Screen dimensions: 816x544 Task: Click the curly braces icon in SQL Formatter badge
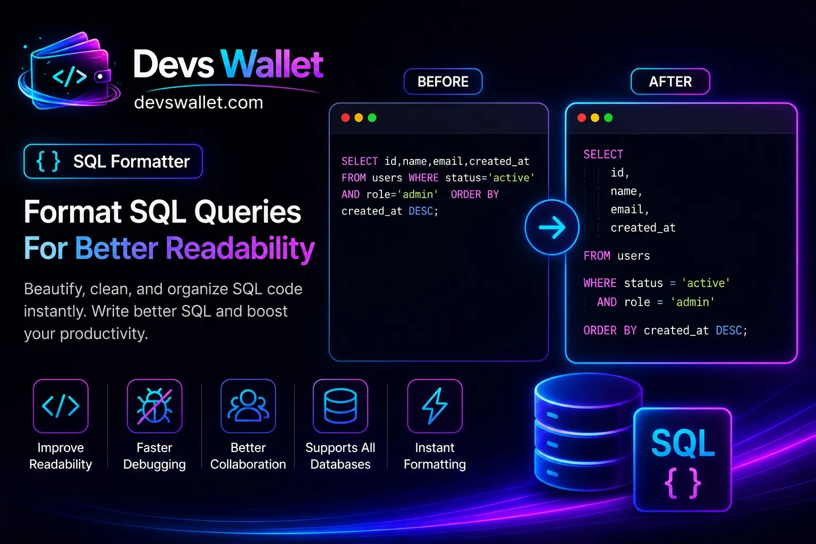[48, 161]
